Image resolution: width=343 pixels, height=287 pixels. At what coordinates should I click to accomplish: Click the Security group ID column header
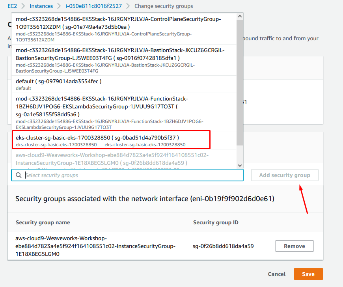(216, 222)
